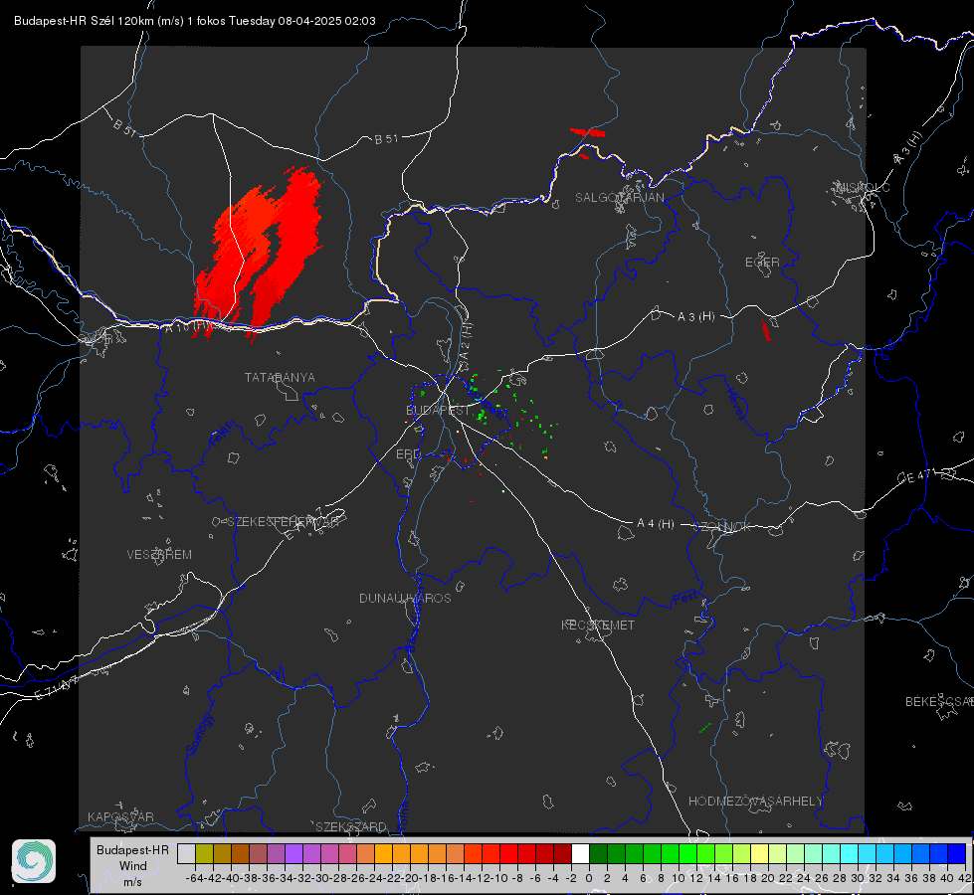Click the A 2 (H) road label near Budapest
974x895 pixels.
coord(466,342)
